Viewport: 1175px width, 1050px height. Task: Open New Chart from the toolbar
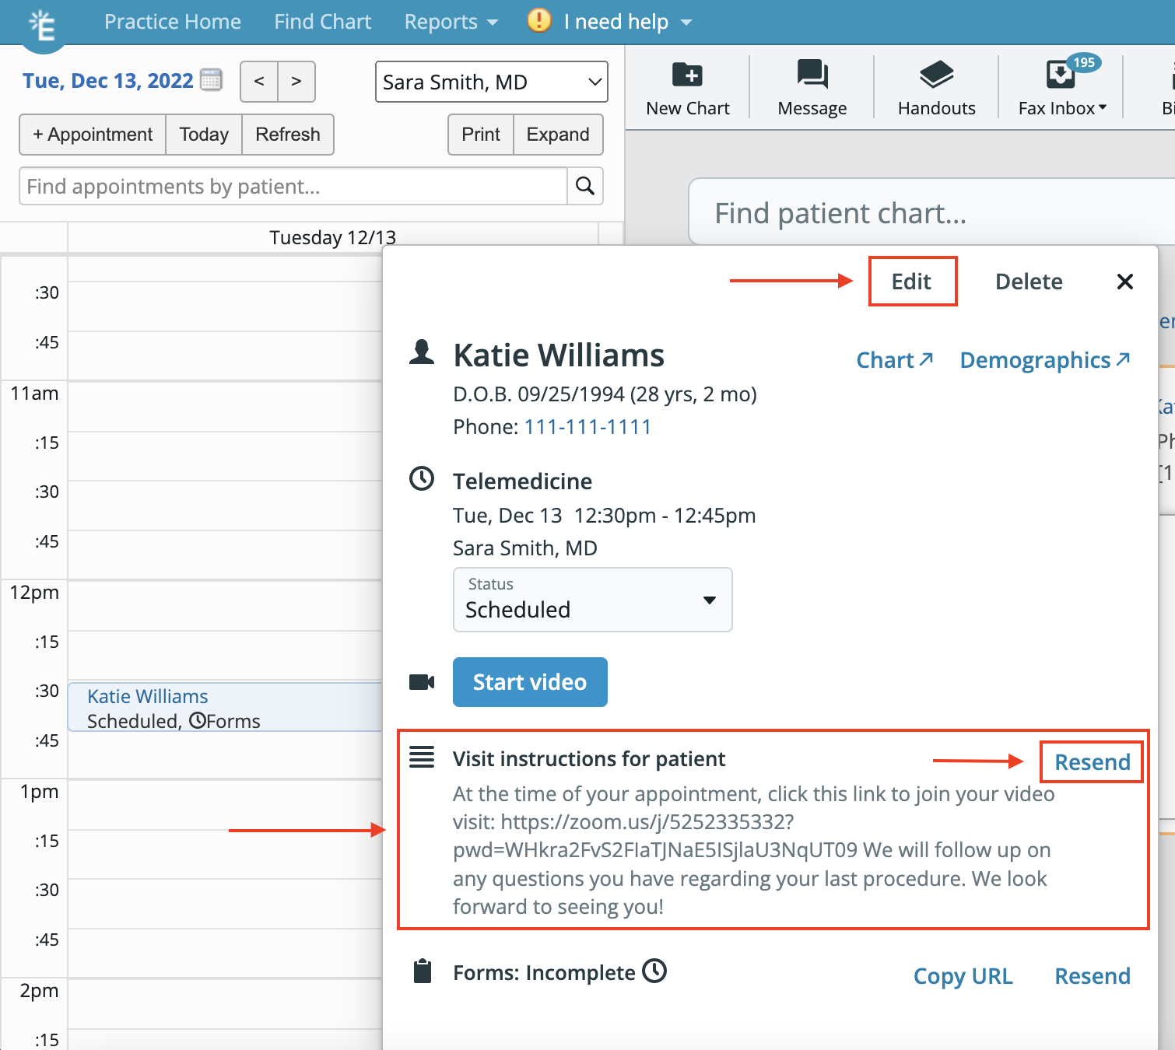tap(688, 88)
